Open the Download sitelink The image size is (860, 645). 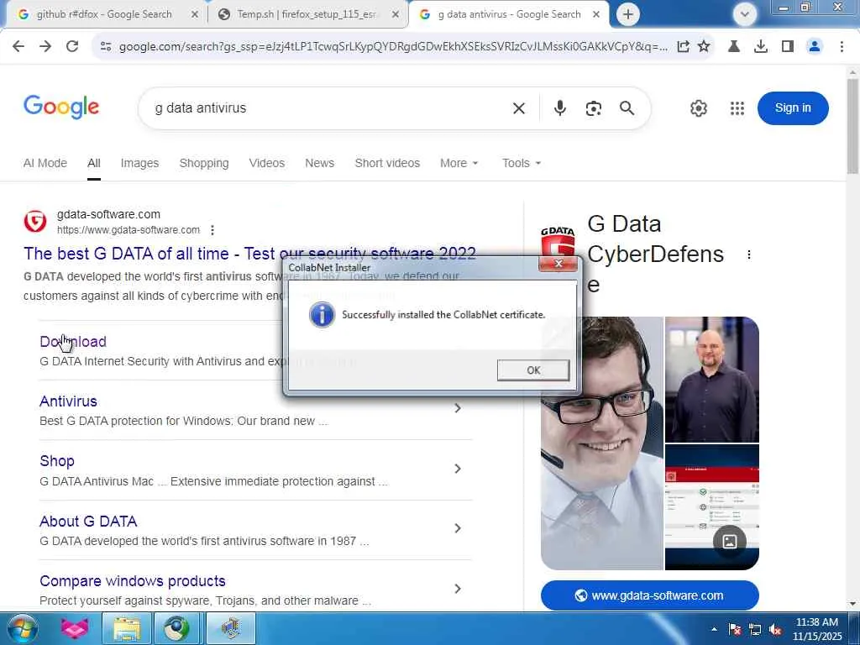(73, 341)
